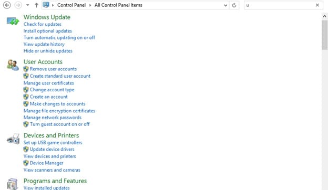Focus the Control Panel search field
Viewport: 328px width, 190px height.
tap(280, 5)
